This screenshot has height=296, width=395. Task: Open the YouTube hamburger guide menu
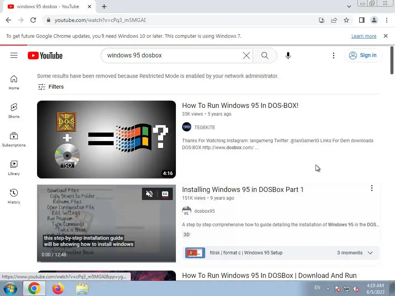click(x=14, y=55)
